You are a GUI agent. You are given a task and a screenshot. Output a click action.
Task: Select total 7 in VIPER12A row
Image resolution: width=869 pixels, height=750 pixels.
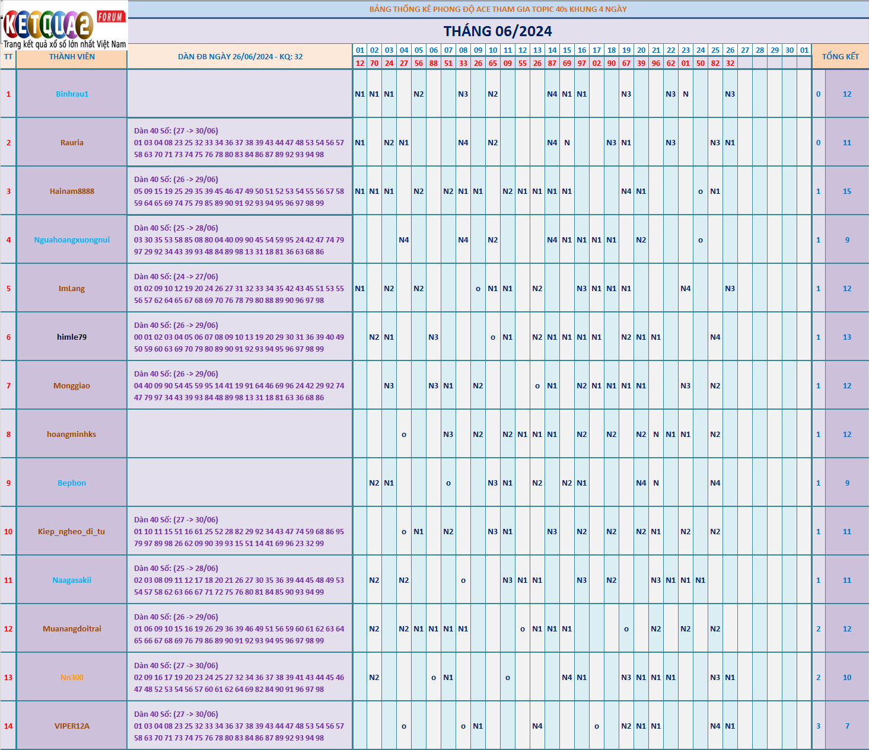tap(847, 726)
